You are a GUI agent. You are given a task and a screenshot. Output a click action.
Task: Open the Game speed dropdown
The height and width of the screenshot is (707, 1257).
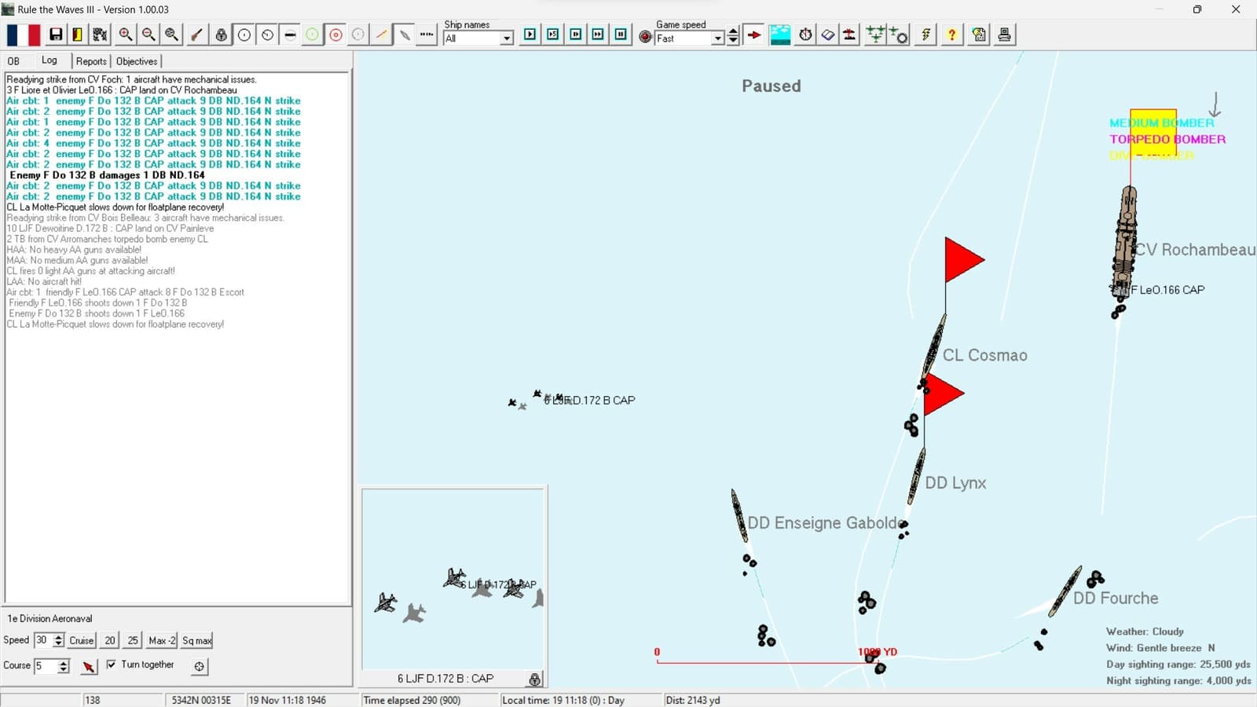coord(689,38)
